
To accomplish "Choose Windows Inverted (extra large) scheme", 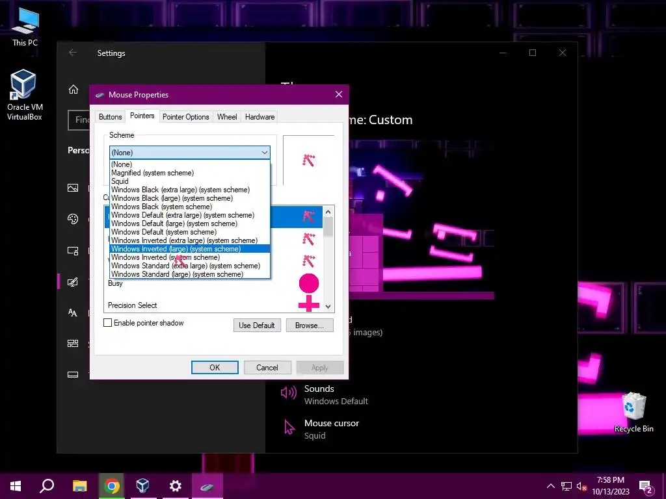I will [189, 240].
